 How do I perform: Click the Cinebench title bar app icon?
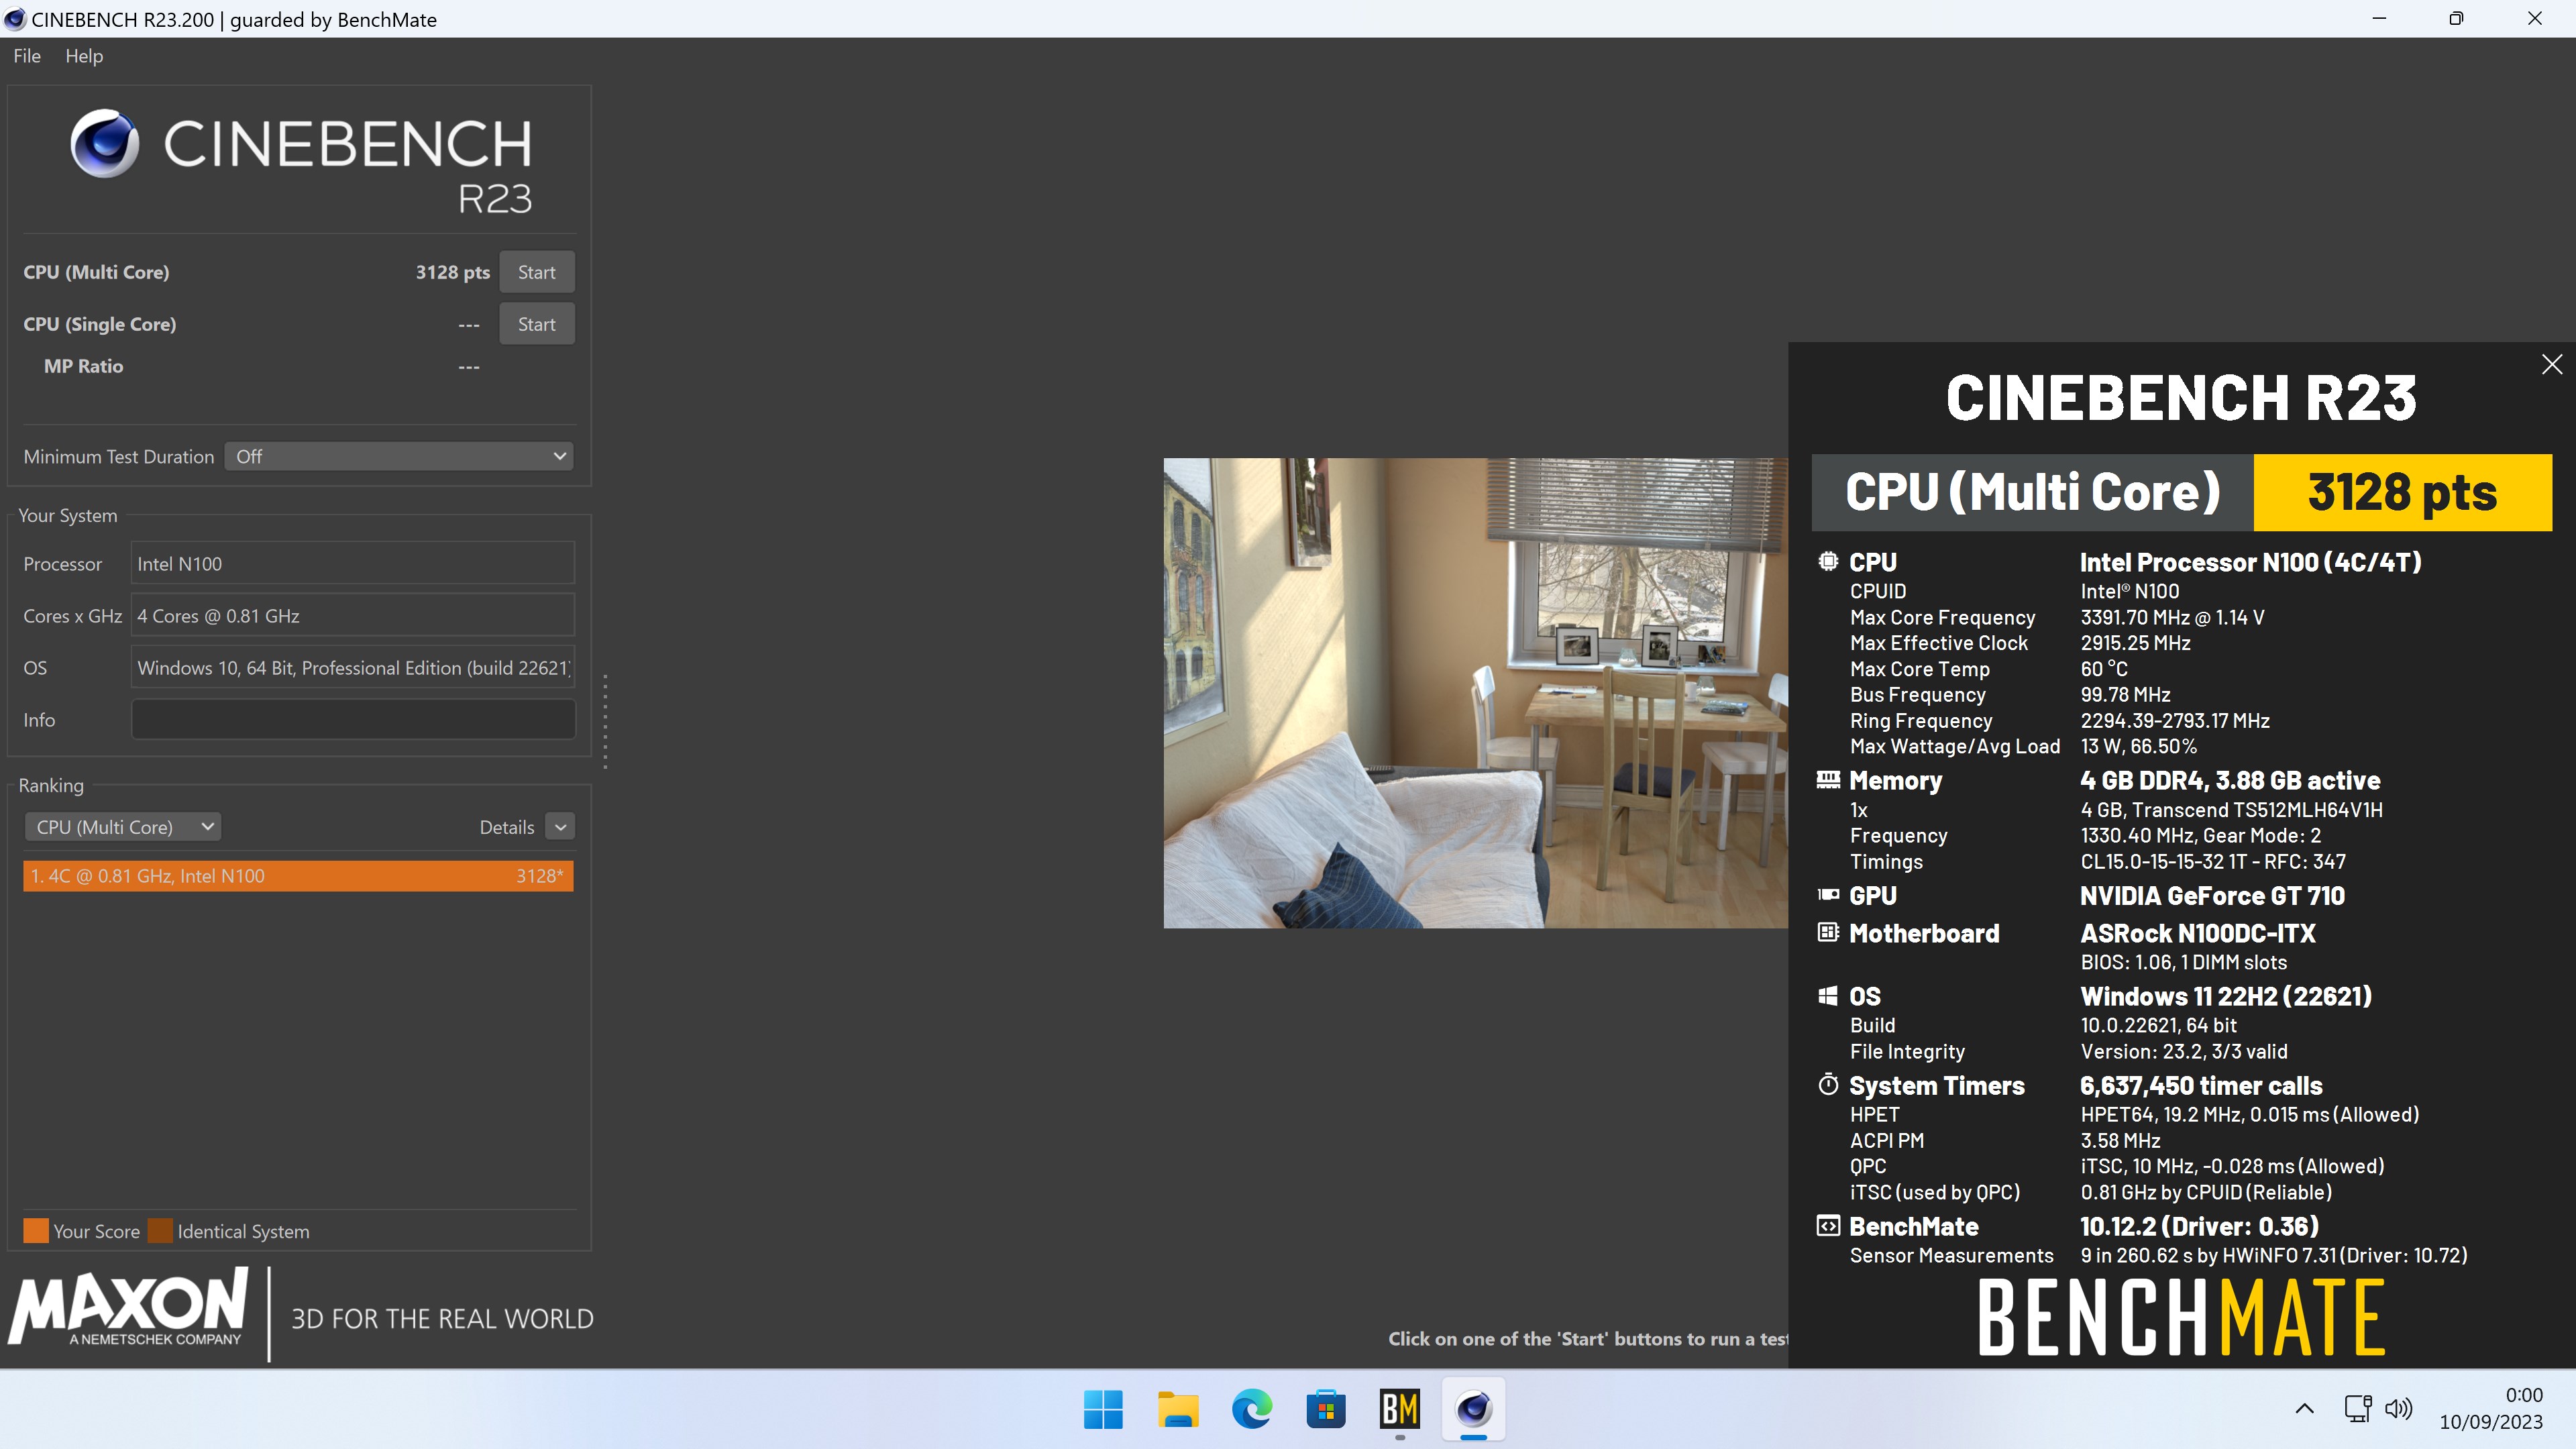coord(15,19)
